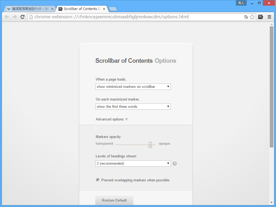276x207 pixels.
Task: Reload the options page
Action: 22,17
